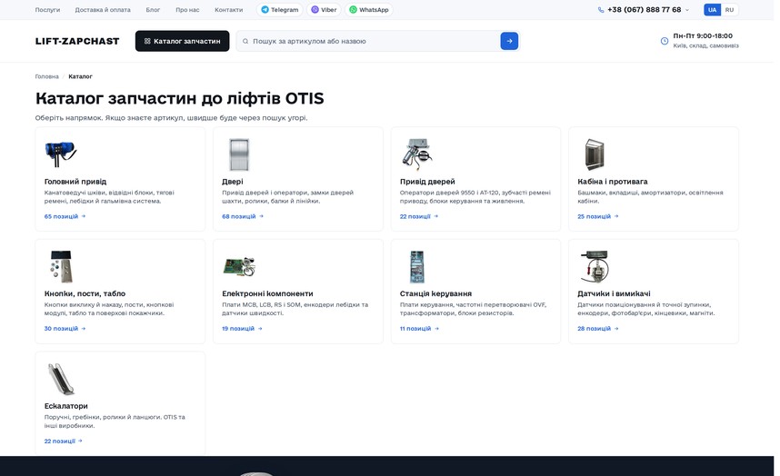780x476 pixels.
Task: Open the Каталог запчастин button
Action: point(182,41)
